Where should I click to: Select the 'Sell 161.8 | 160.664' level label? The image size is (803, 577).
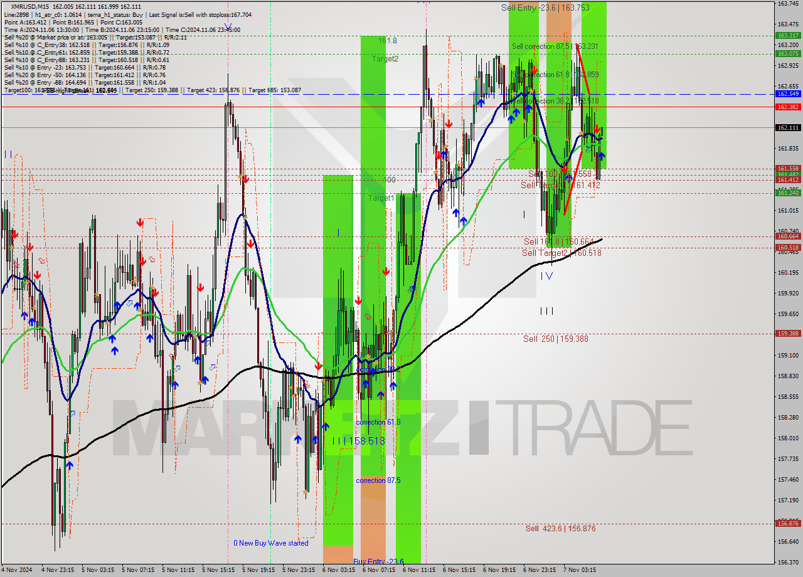click(558, 241)
